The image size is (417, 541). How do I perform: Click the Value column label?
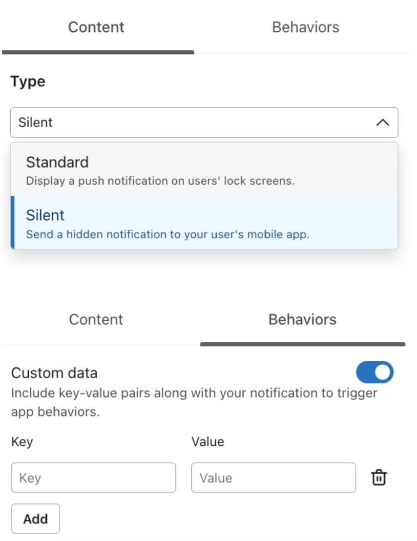click(208, 442)
